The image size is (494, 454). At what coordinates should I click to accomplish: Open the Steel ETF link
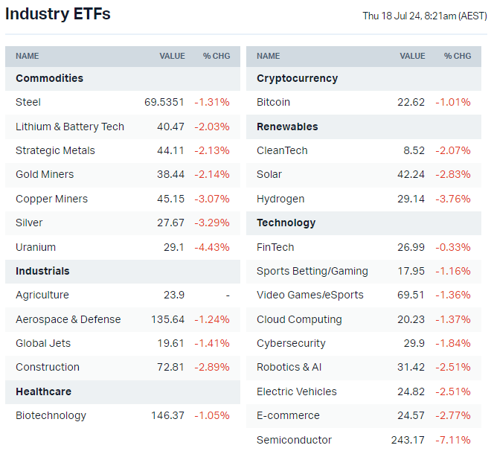[28, 102]
